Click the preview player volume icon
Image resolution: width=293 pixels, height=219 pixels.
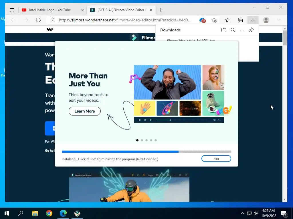tap(214, 120)
